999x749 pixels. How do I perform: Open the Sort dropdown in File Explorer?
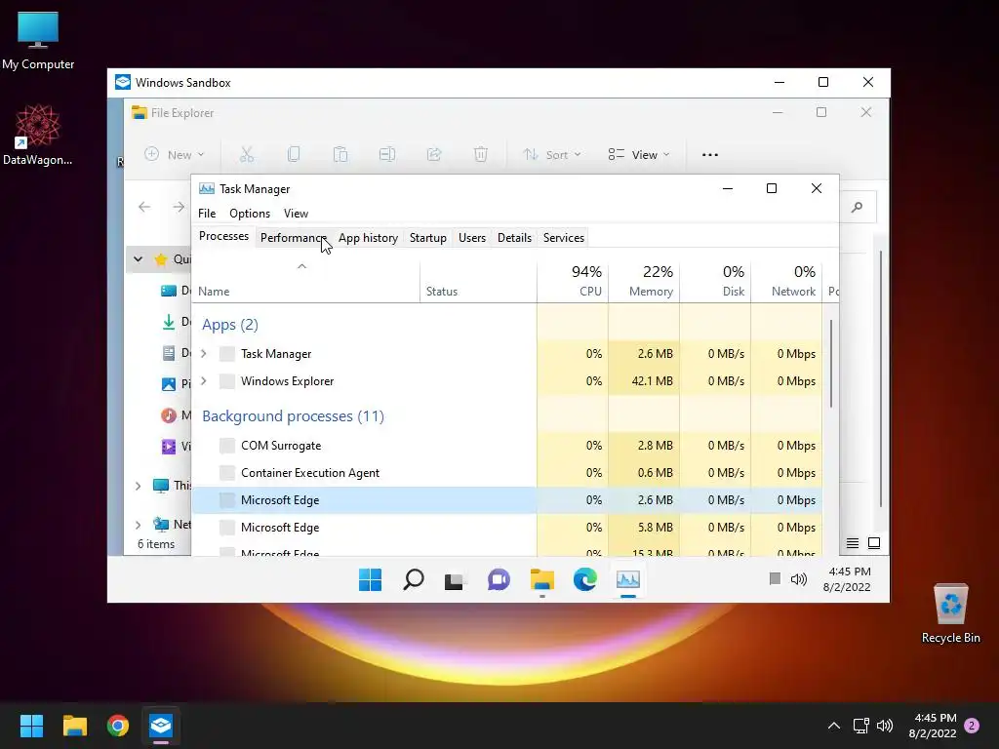(x=552, y=155)
